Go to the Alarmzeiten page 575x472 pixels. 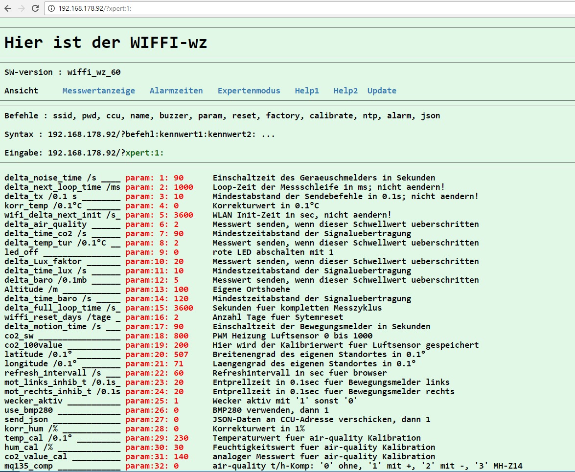176,90
